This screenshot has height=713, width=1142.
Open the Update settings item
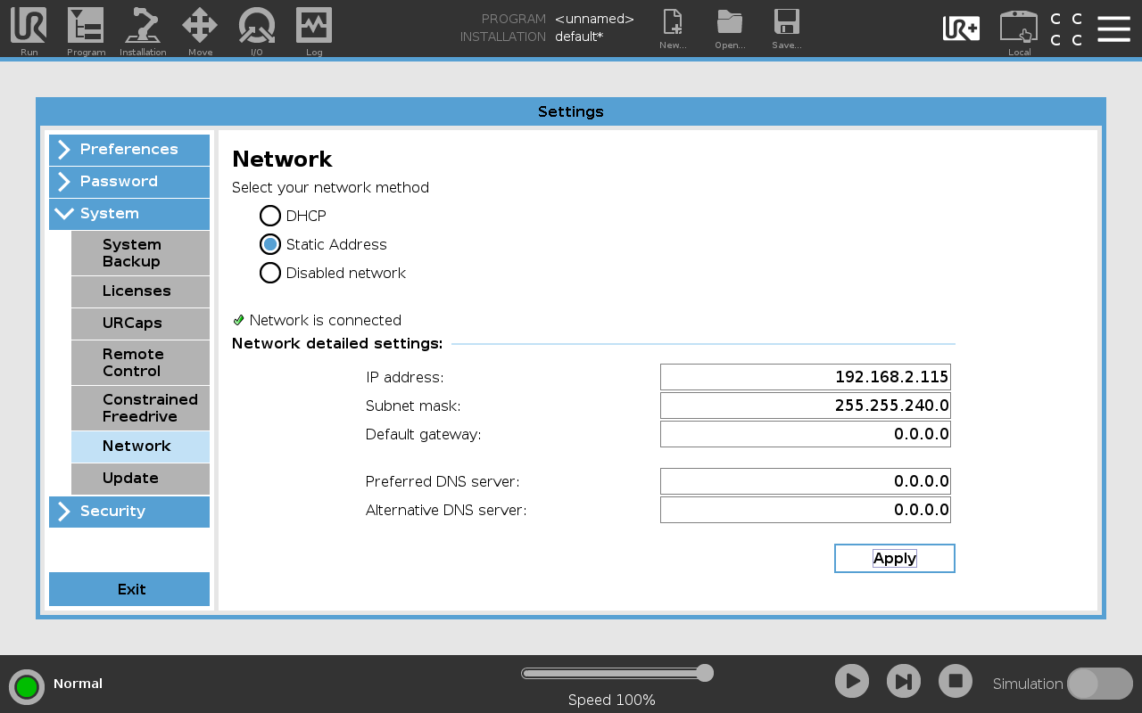[140, 479]
